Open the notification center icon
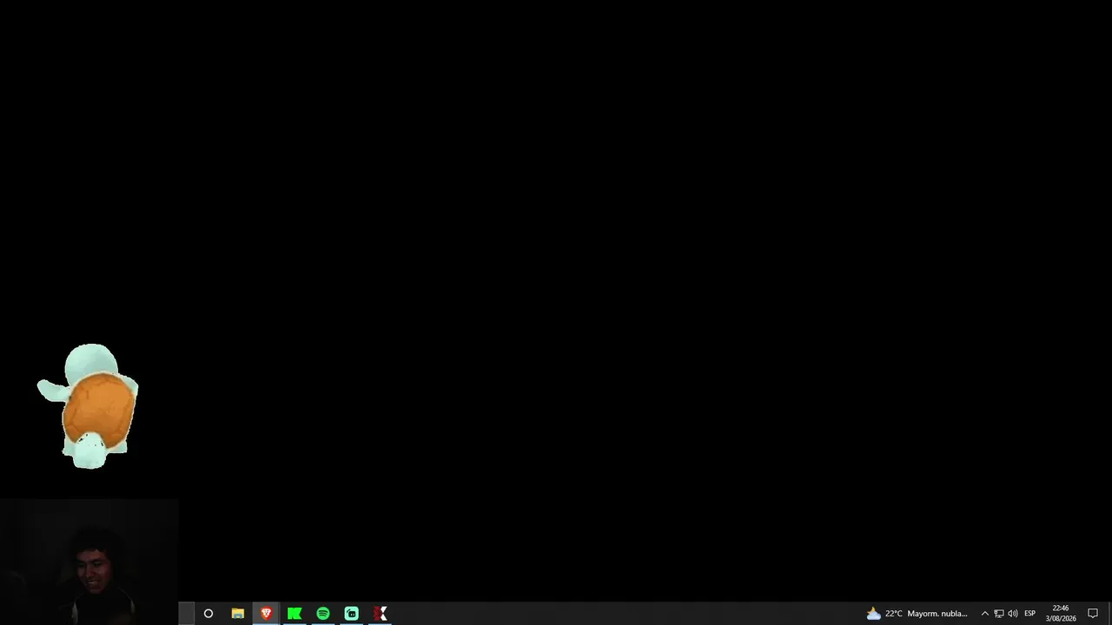The image size is (1112, 625). coord(1093,614)
